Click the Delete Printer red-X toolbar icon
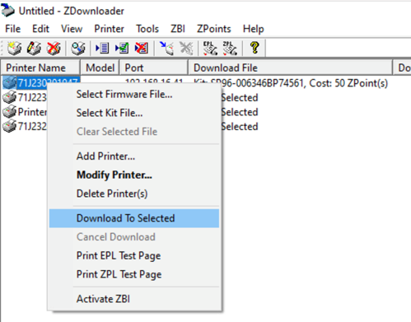Image resolution: width=411 pixels, height=322 pixels. click(x=54, y=49)
